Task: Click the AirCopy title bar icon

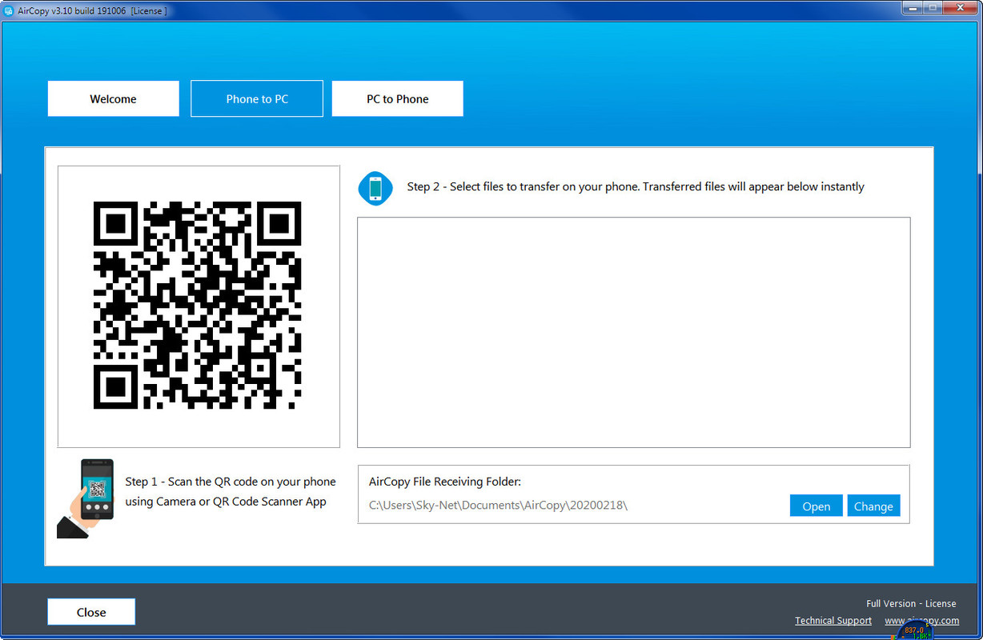Action: (x=9, y=10)
